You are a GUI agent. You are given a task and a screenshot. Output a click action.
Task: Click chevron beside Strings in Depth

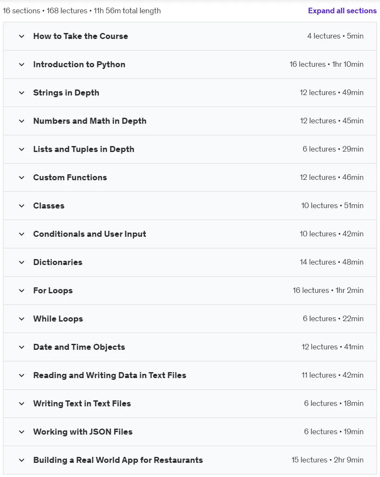[x=21, y=93]
